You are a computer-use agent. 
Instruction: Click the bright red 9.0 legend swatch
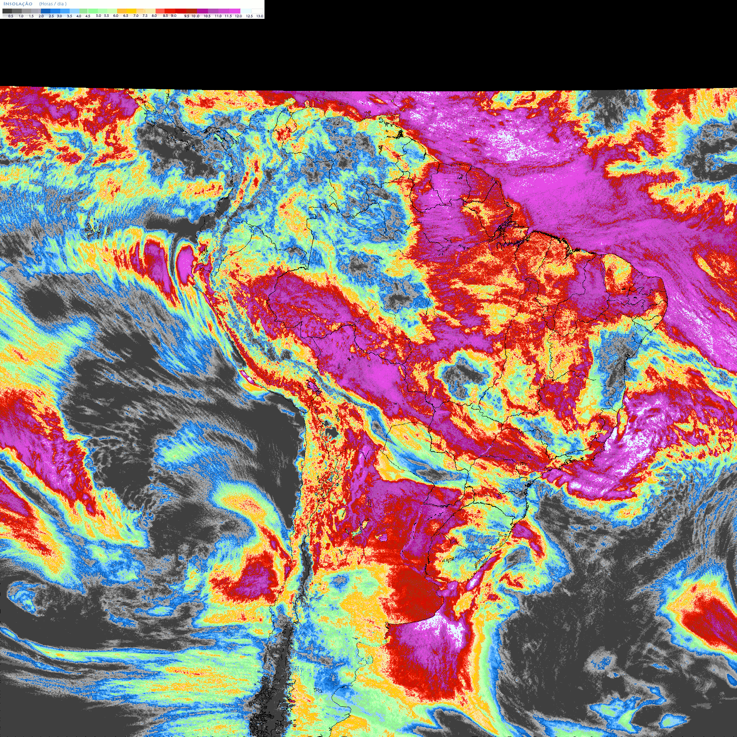170,11
